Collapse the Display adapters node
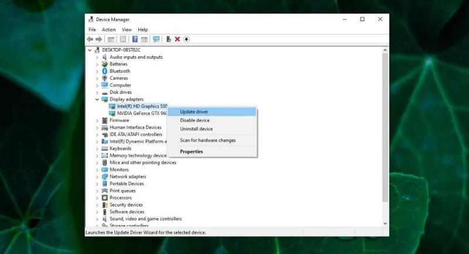The width and height of the screenshot is (469, 254). point(97,99)
